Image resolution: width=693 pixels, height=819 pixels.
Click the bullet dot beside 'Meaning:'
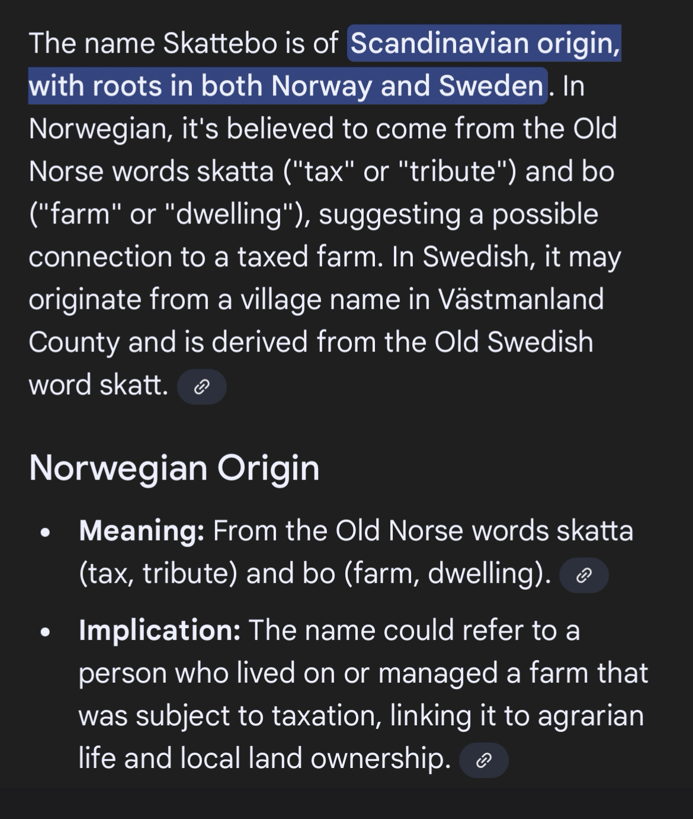point(44,532)
